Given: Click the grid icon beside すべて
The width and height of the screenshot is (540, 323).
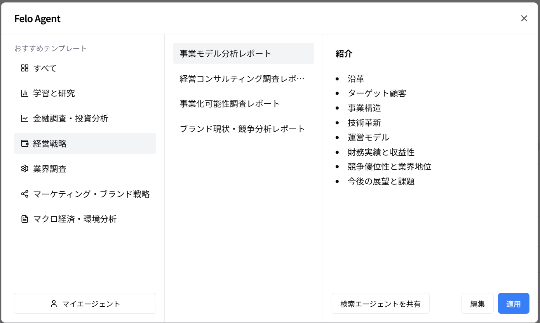Looking at the screenshot, I should pyautogui.click(x=25, y=68).
